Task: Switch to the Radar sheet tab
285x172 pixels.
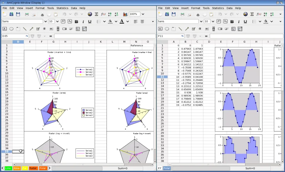Action: pyautogui.click(x=33, y=168)
